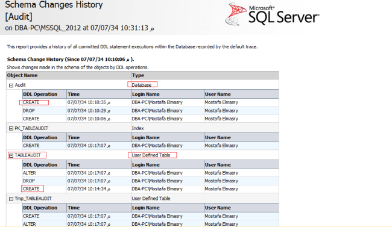The width and height of the screenshot is (392, 227).
Task: Click the Tmp_TABLEAUDIT object name
Action: coord(33,199)
